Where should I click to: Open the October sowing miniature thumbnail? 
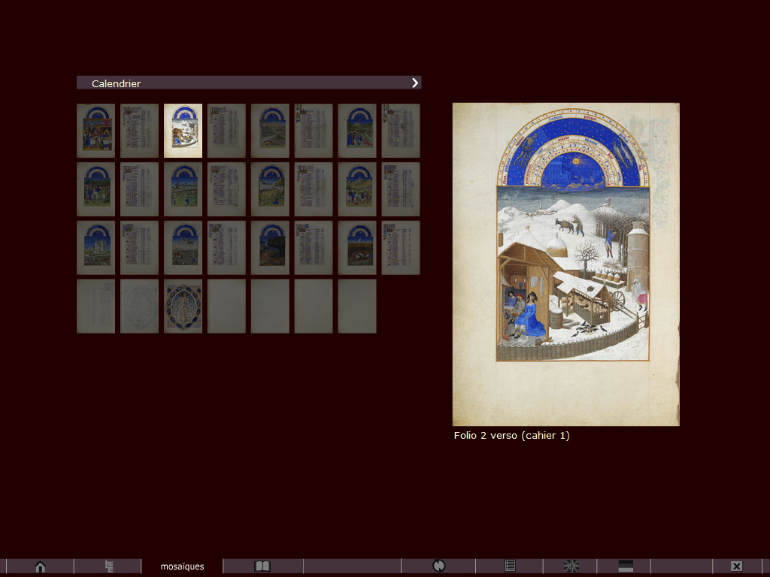(x=183, y=248)
